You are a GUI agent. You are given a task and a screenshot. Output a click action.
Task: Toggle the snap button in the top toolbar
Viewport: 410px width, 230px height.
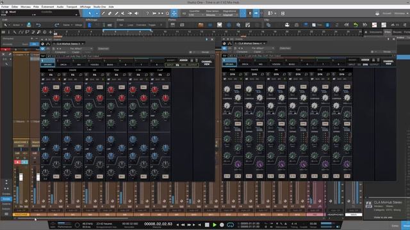(243, 13)
